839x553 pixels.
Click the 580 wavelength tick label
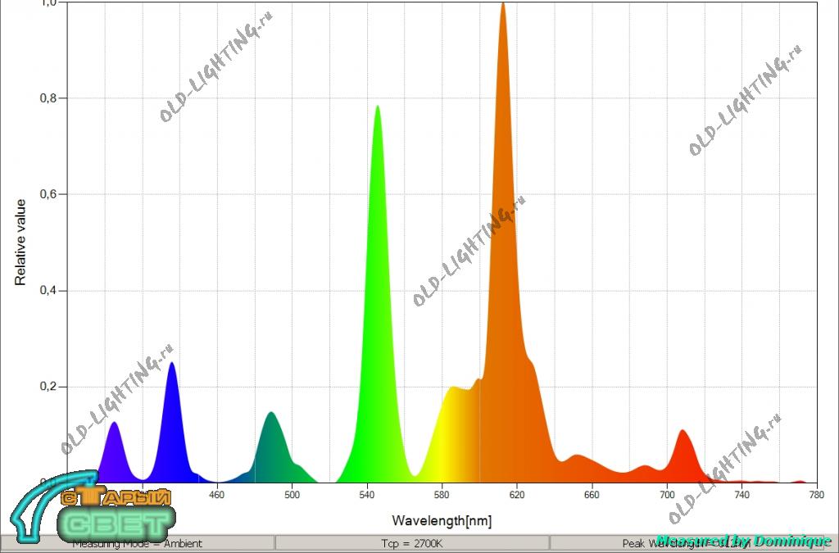click(x=442, y=495)
